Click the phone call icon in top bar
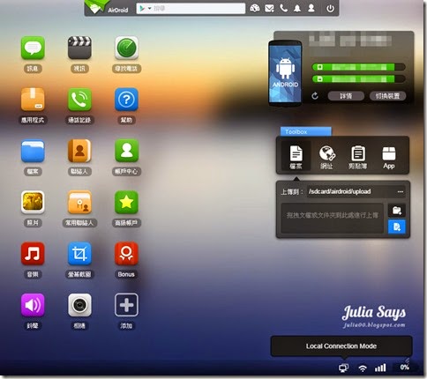The image size is (427, 379). (x=283, y=8)
